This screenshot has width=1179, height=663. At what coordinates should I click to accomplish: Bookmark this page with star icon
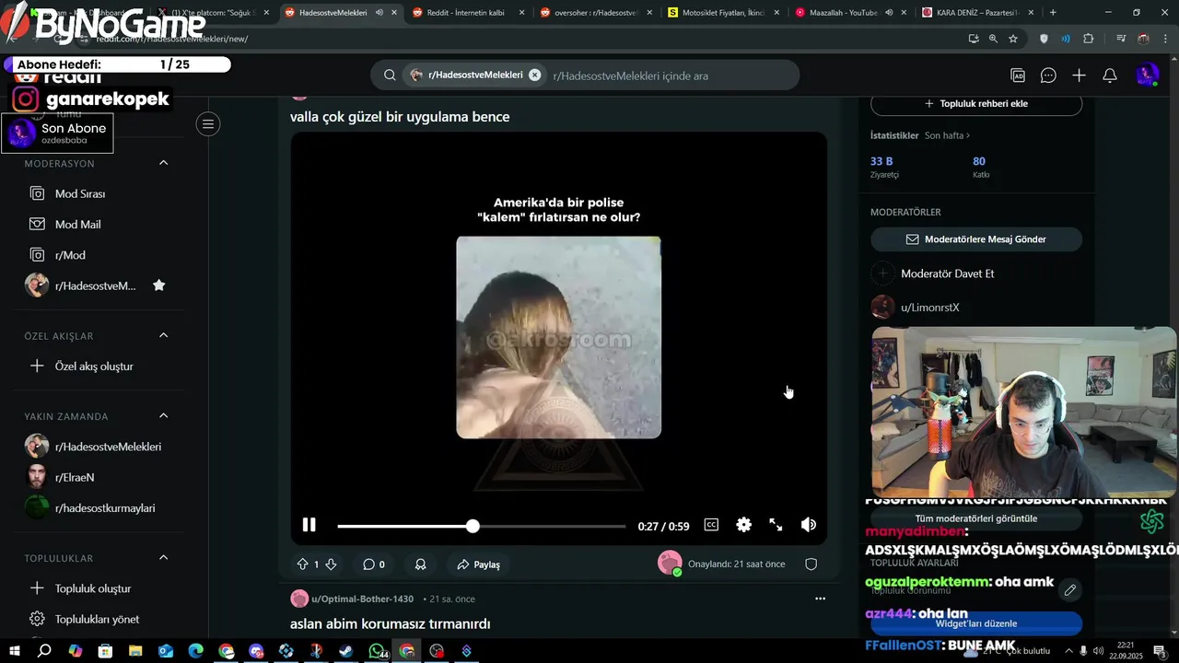1013,39
